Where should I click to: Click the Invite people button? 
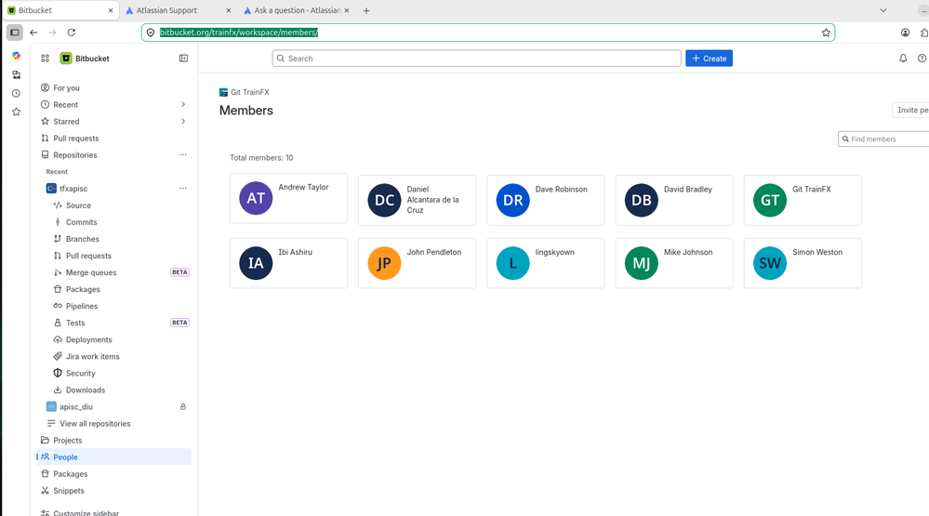click(x=910, y=110)
